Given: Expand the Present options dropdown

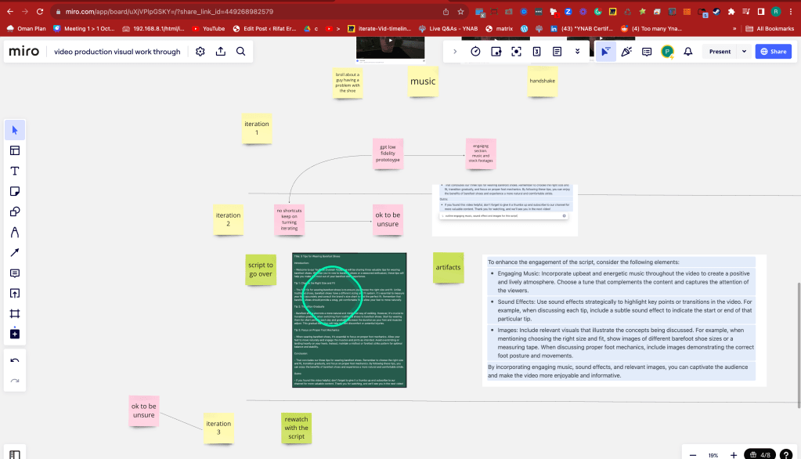Looking at the screenshot, I should point(744,52).
